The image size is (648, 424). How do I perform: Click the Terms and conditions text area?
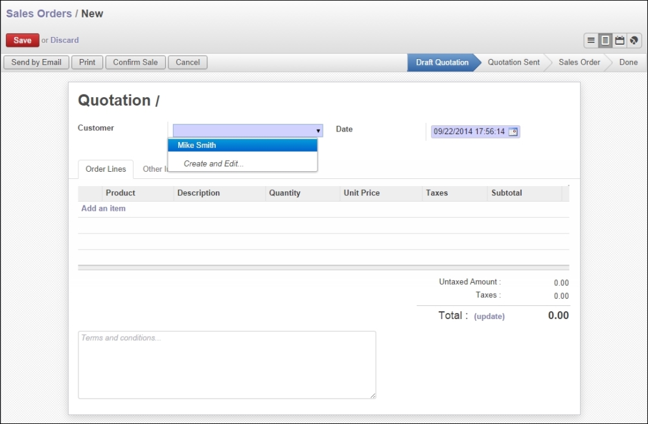[x=227, y=363]
